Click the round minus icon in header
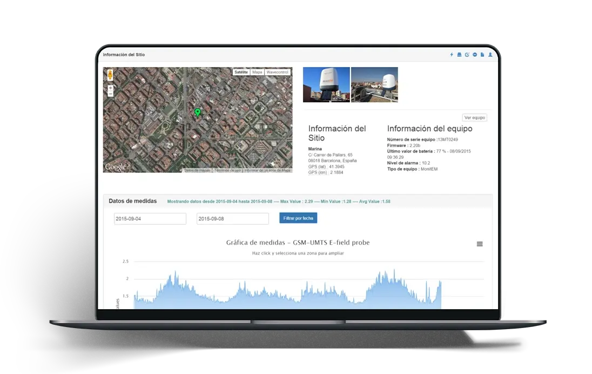Image resolution: width=592 pixels, height=374 pixels. click(475, 55)
